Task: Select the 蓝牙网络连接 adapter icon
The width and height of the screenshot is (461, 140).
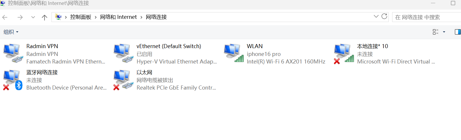Action: click(13, 79)
